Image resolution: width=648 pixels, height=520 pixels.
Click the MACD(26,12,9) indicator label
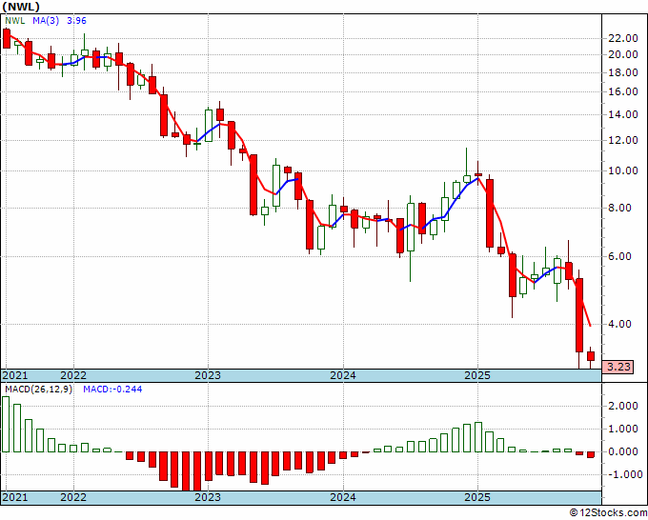click(38, 390)
